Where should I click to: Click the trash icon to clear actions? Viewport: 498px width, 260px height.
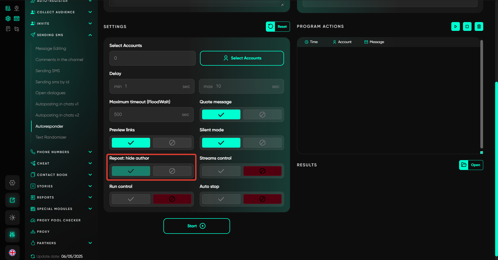(x=479, y=26)
